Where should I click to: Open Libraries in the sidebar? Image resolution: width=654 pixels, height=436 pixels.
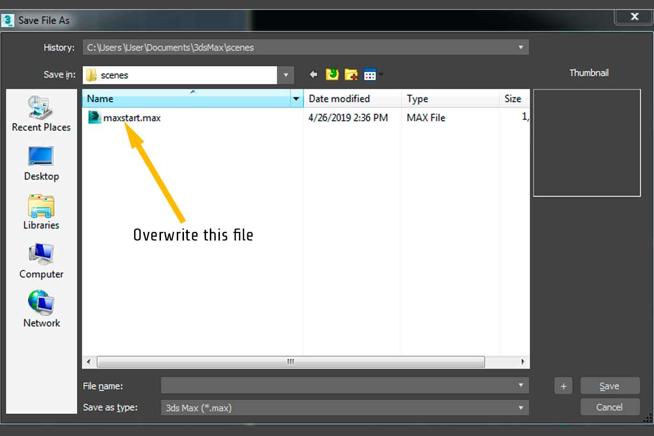[41, 212]
